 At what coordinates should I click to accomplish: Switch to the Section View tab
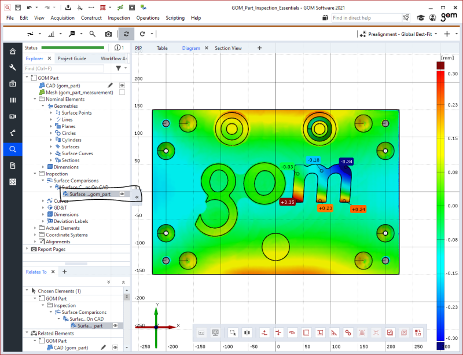point(228,48)
